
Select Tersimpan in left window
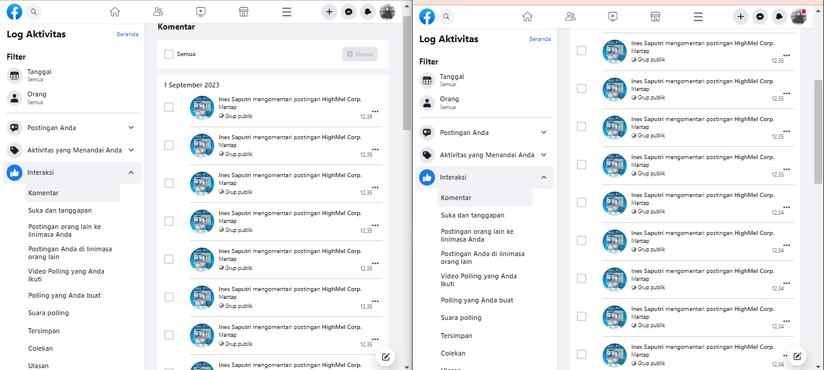44,331
